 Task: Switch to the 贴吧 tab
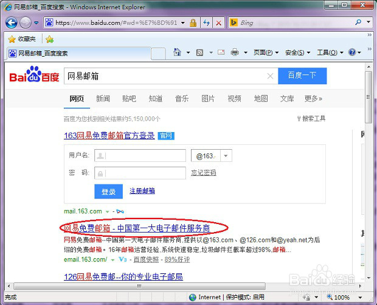(129, 99)
